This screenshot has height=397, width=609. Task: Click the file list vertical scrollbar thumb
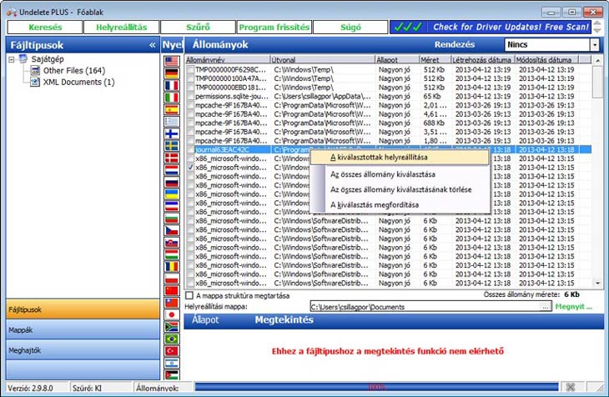coord(597,82)
